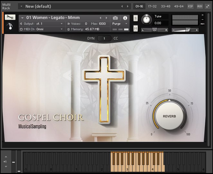Click the octave 3 C key on keyboard
Screen dimensions: 213x174
(127, 169)
